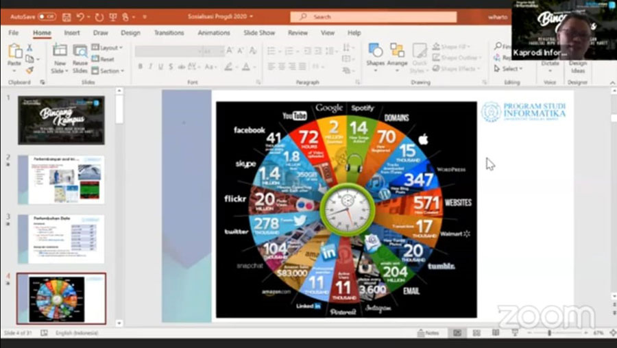
Task: Click the accessibility checker status icon
Action: tap(44, 333)
